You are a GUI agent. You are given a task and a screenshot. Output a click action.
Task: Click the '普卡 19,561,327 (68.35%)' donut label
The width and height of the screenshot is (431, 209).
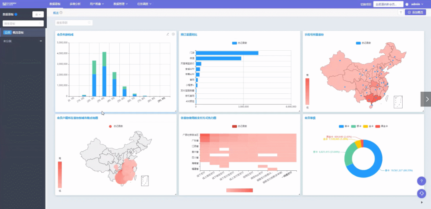399,171
